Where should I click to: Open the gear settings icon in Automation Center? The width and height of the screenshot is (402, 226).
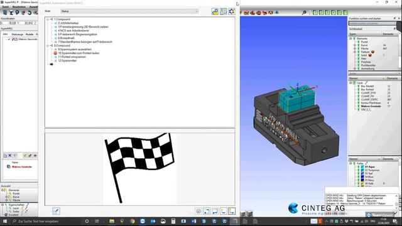click(x=232, y=11)
